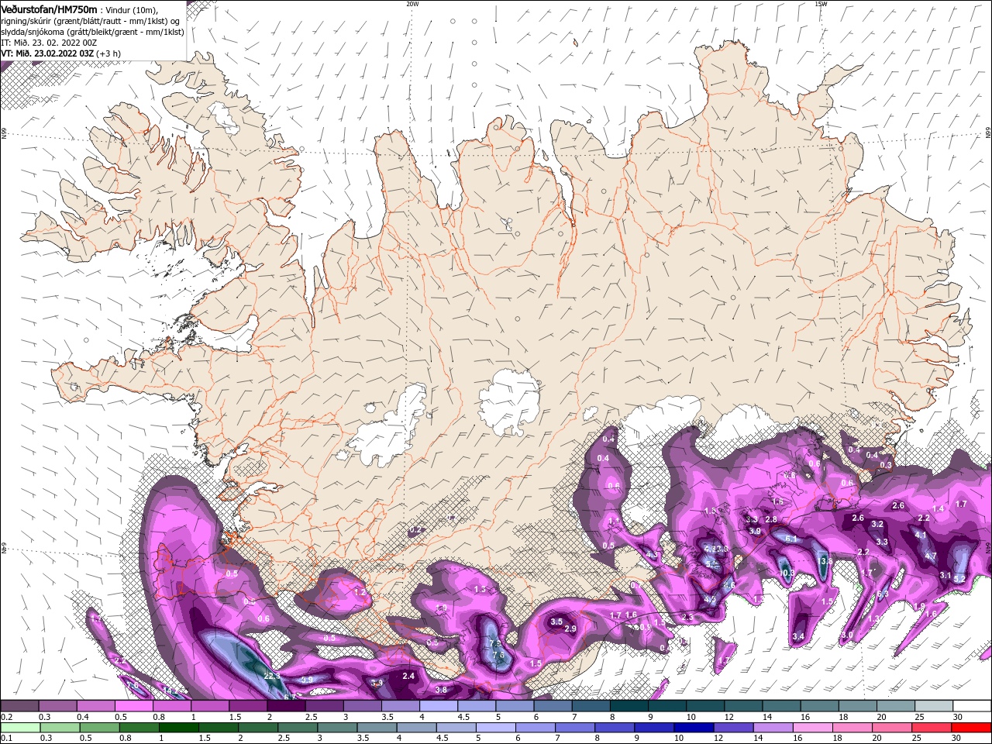Click the 2.8 precipitation value on the map
The image size is (992, 744).
pos(771,519)
